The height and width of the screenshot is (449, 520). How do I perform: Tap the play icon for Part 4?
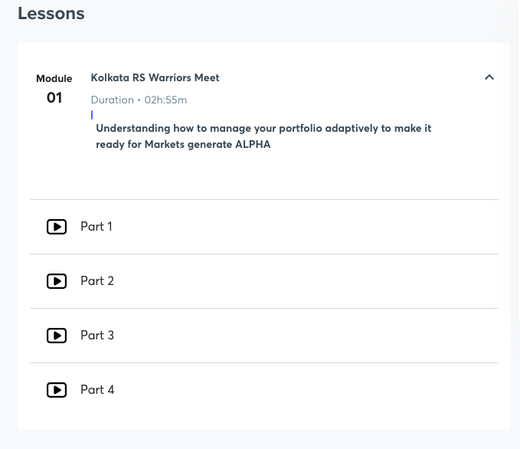click(57, 390)
